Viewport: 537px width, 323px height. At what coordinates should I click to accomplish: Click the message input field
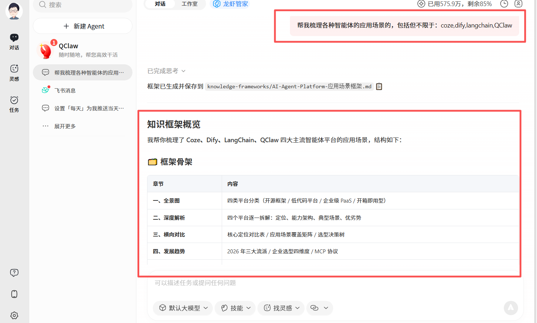(335, 283)
